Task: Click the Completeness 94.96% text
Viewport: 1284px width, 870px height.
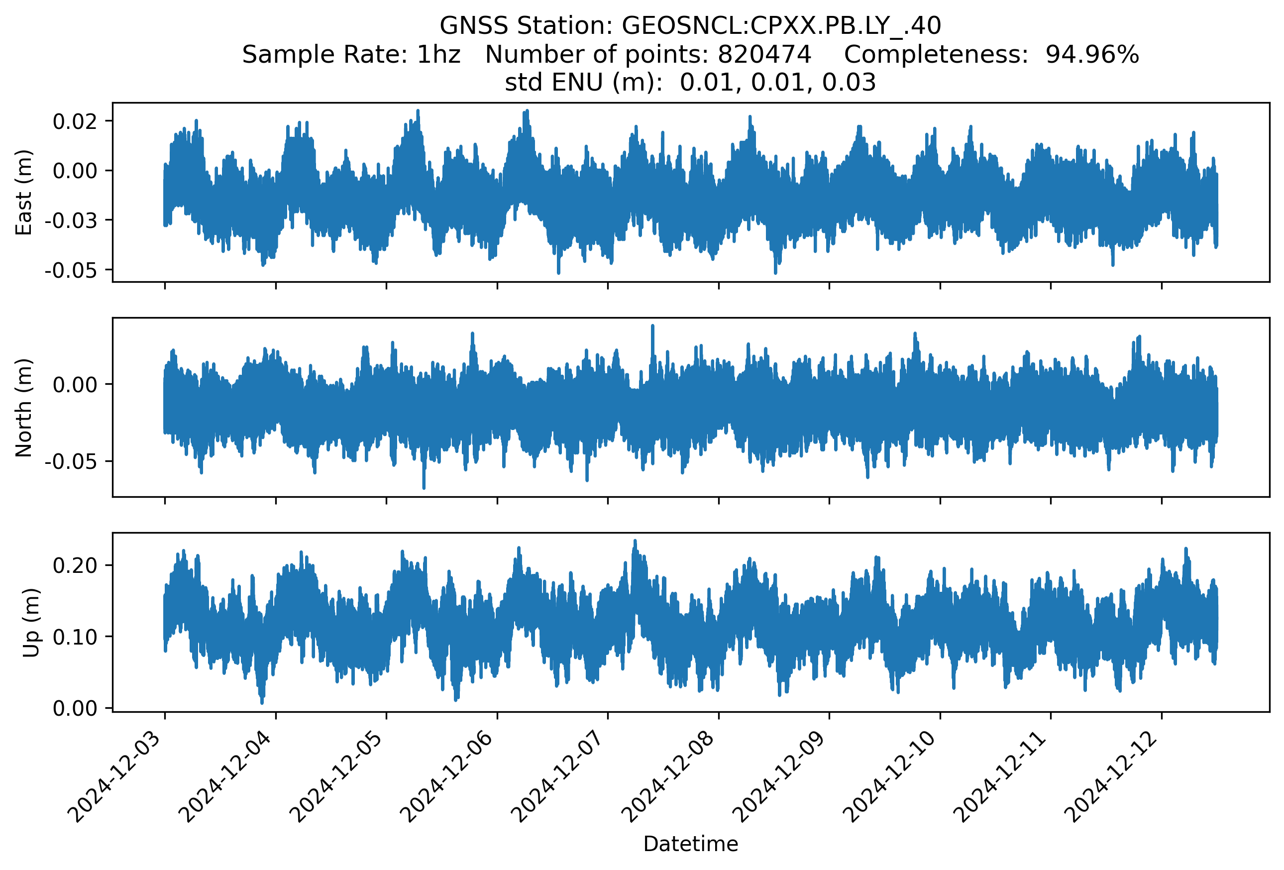Action: (991, 55)
